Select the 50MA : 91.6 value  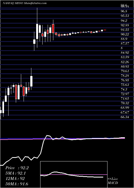tap(17, 184)
